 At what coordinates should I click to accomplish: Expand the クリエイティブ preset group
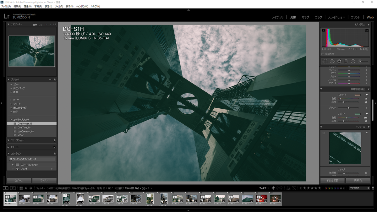[12, 88]
